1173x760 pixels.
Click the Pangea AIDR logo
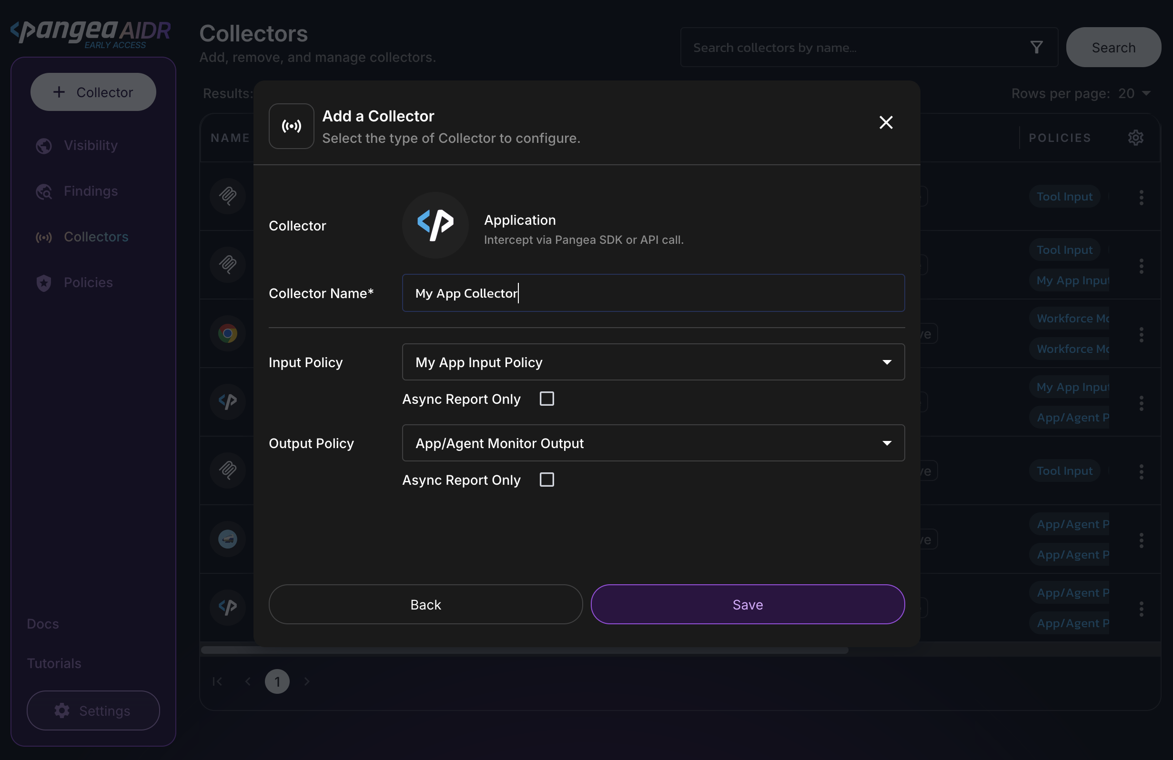[91, 33]
